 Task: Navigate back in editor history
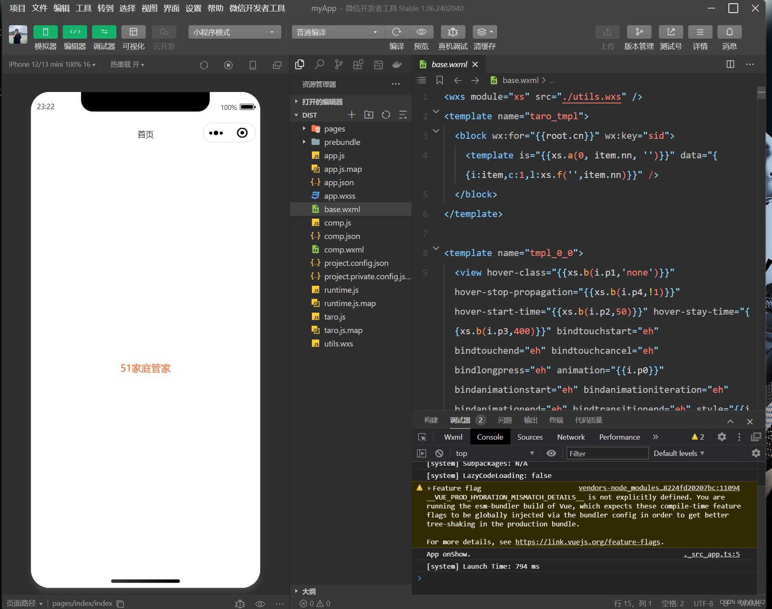[458, 80]
